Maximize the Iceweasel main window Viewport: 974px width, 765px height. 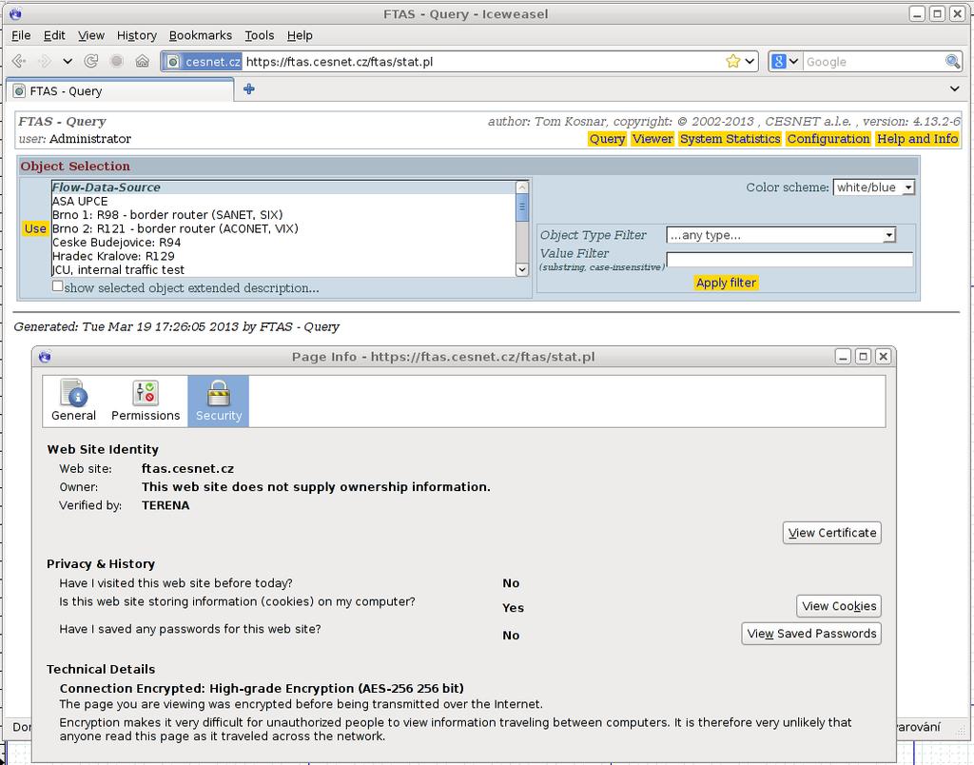pos(937,13)
